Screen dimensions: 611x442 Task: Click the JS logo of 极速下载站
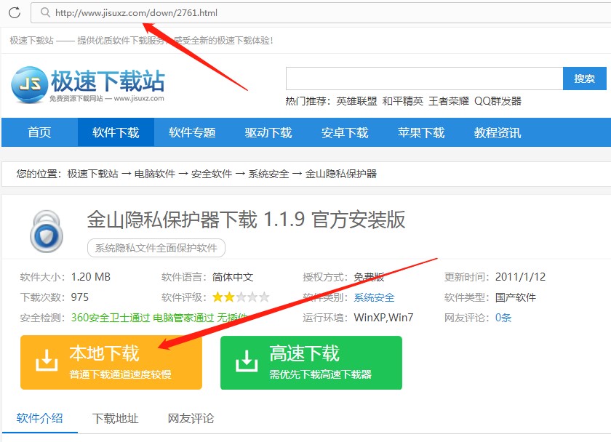[x=30, y=84]
